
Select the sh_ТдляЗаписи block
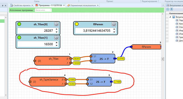[48, 82]
